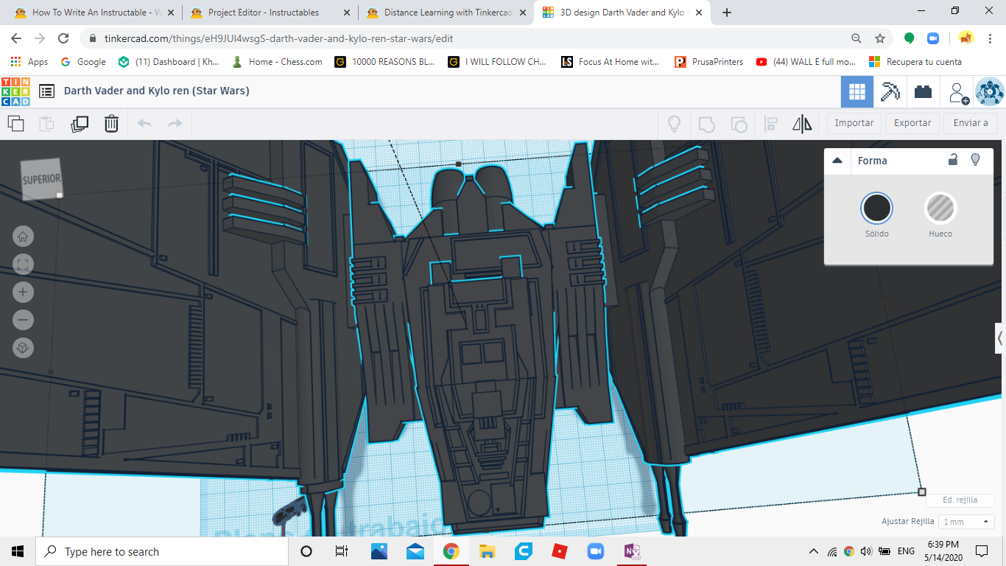The width and height of the screenshot is (1006, 566).
Task: Zoom out with minus button
Action: click(x=23, y=321)
